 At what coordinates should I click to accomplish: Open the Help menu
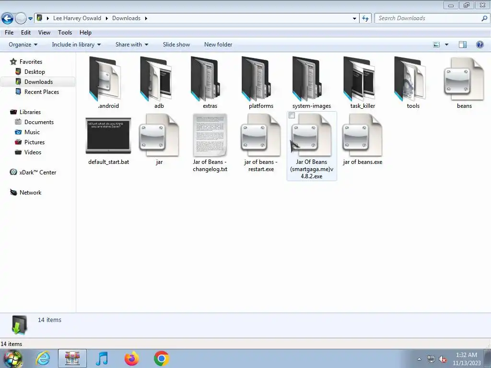point(85,33)
